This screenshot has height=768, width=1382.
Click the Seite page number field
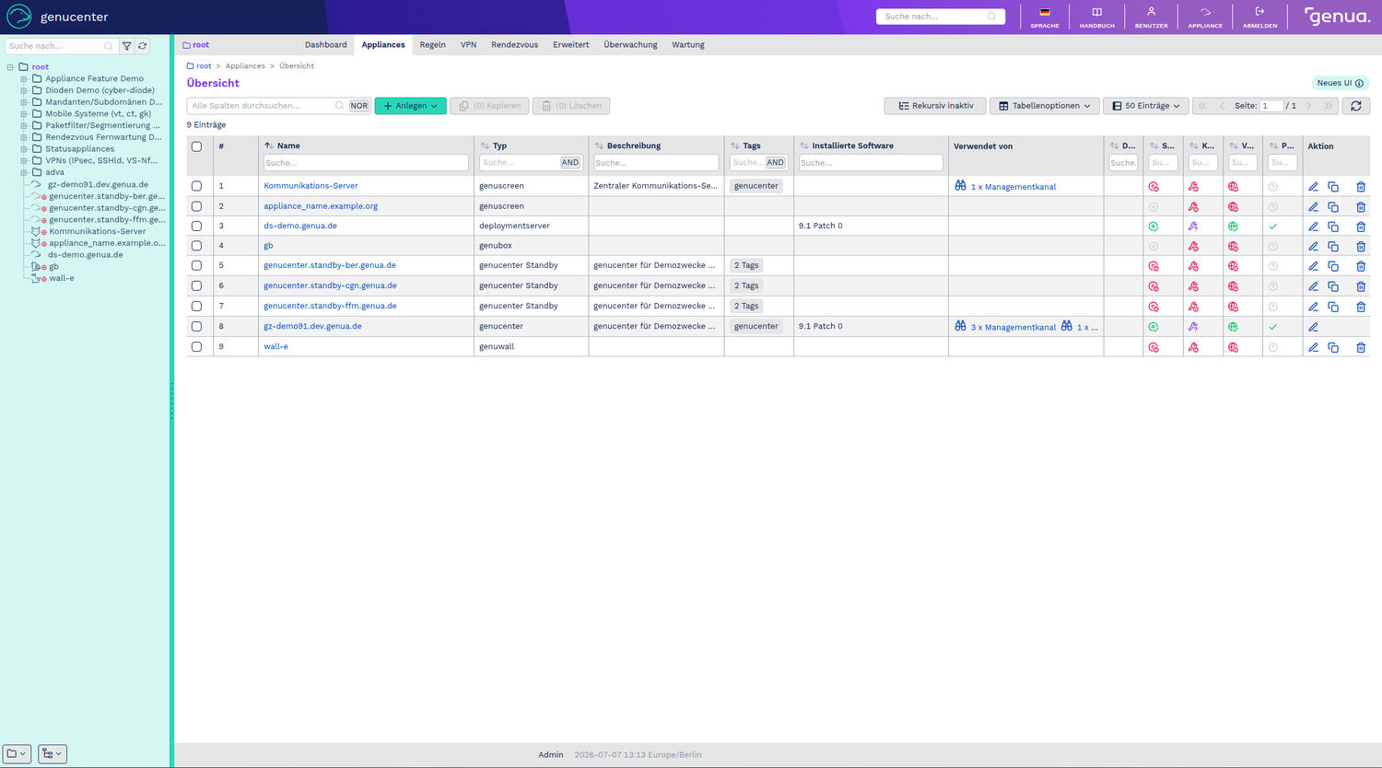click(x=1271, y=106)
